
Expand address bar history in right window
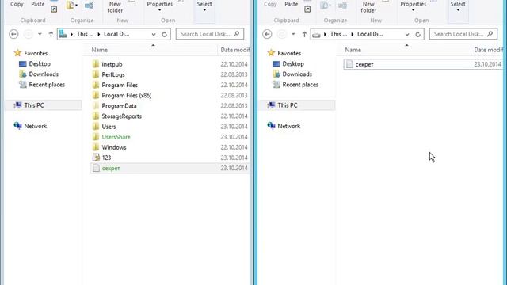click(x=407, y=34)
